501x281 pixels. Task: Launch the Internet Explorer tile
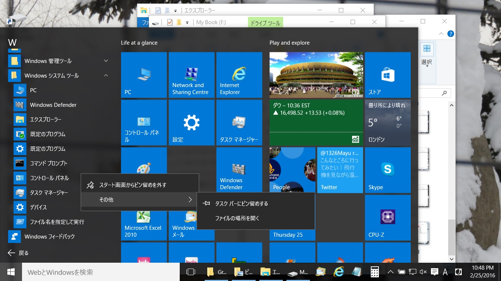pos(239,75)
